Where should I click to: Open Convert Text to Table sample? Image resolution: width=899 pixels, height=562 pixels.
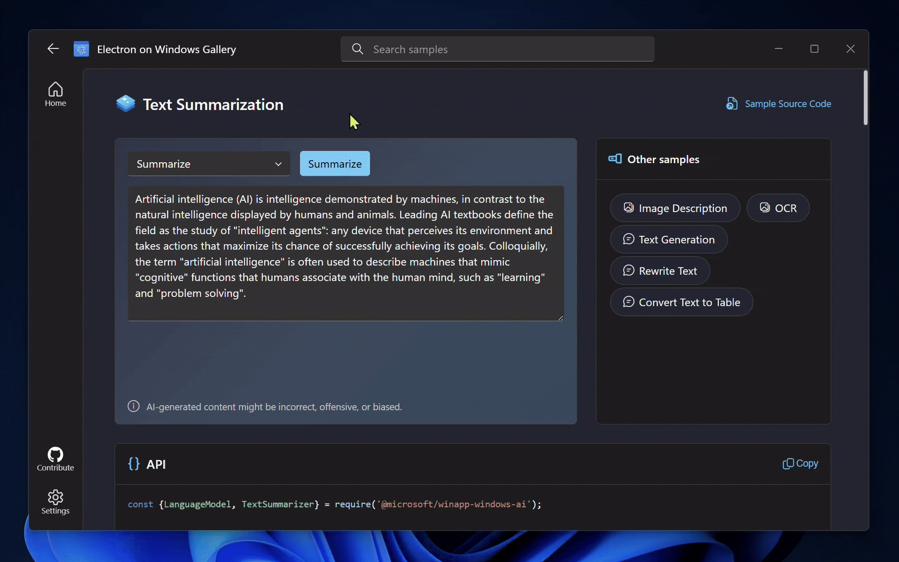[681, 302]
